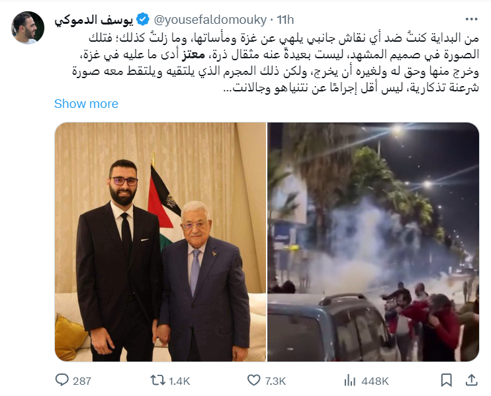Like the tweet with the heart icon
Image resolution: width=491 pixels, height=396 pixels.
coord(253,380)
